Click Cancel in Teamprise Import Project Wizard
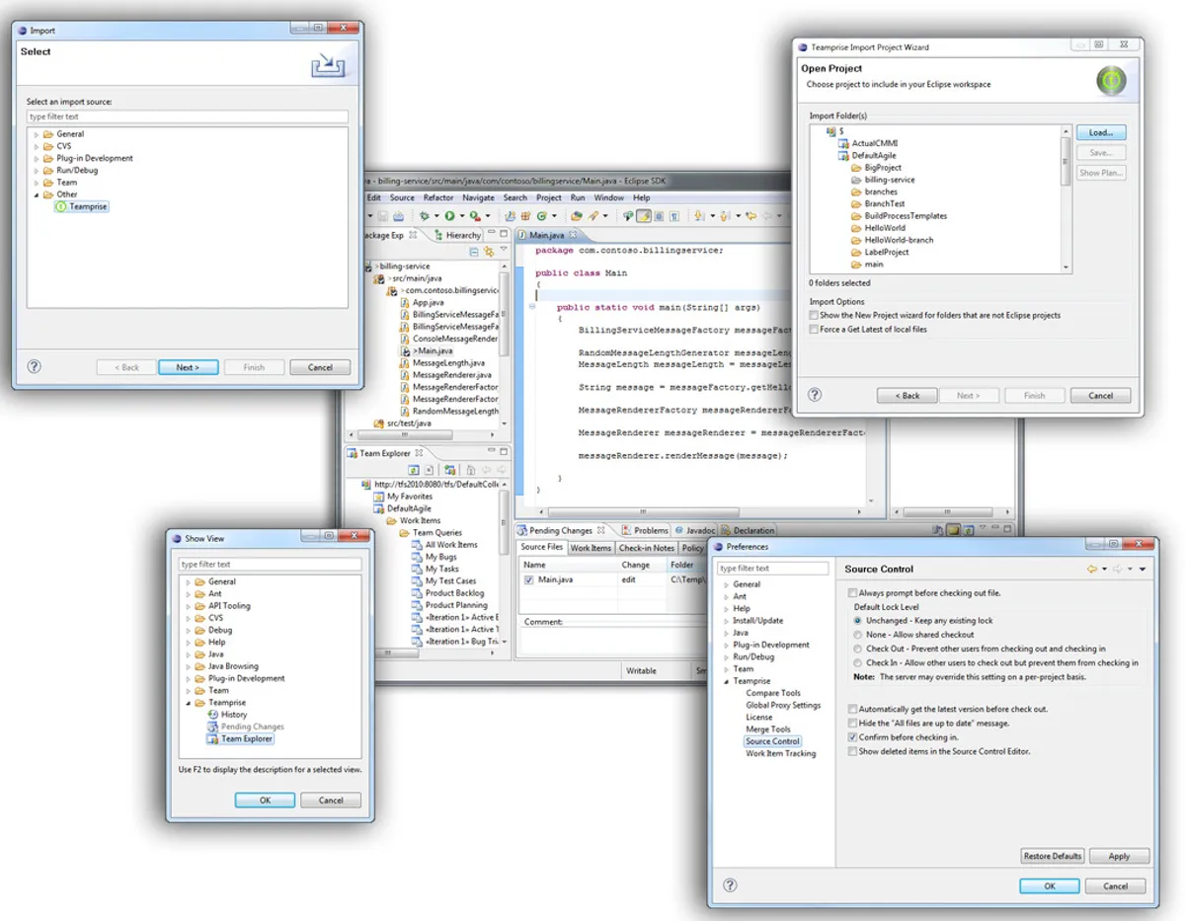This screenshot has width=1185, height=921. coord(1100,395)
